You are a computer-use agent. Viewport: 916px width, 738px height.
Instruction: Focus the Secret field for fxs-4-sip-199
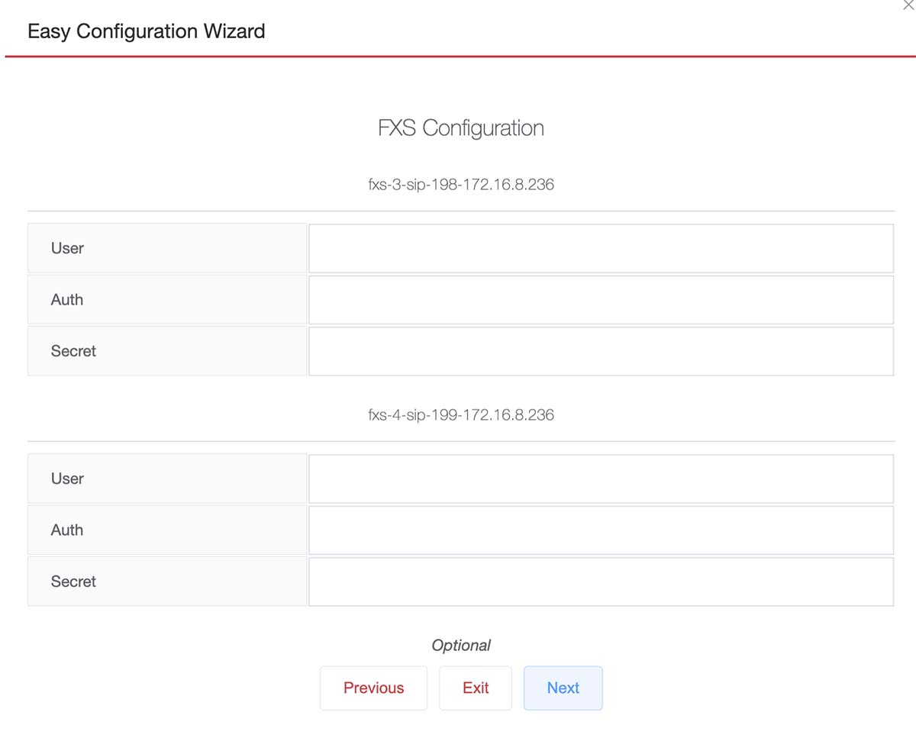pyautogui.click(x=601, y=582)
